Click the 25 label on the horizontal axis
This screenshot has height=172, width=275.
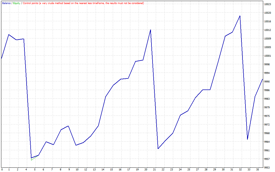(x=189, y=170)
